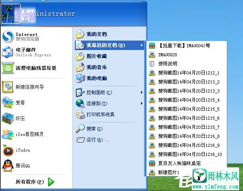Click the 运行 run icon
Screen dimensions: 243x191
pos(80,140)
